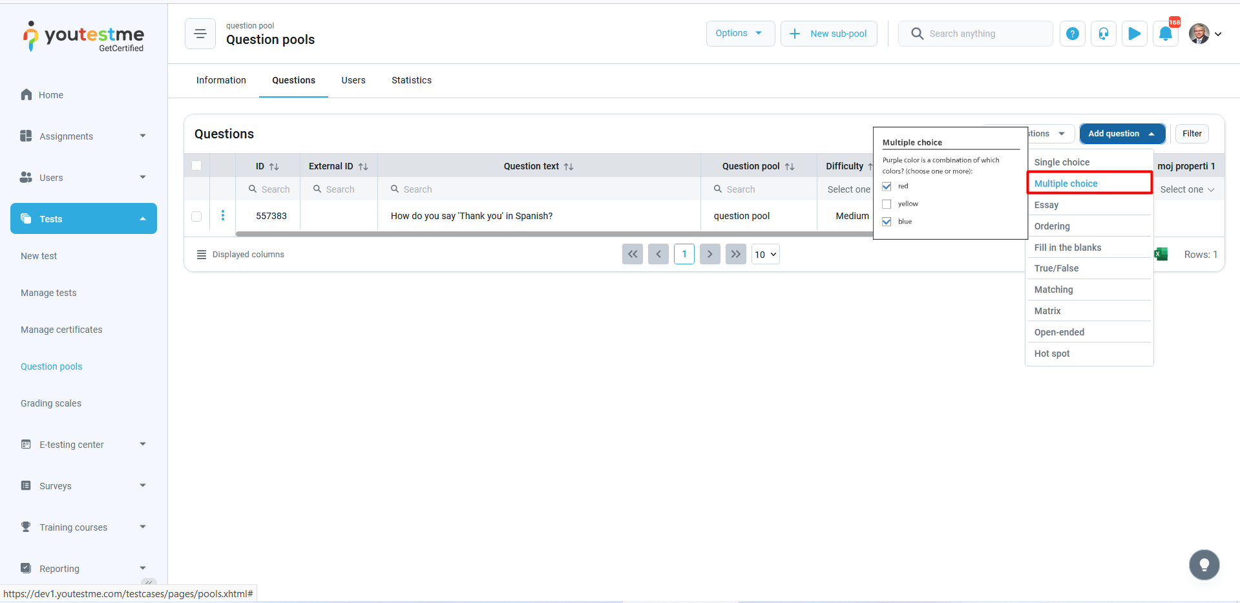Check the box for question 557383
Screen dimensions: 1240x603
196,216
